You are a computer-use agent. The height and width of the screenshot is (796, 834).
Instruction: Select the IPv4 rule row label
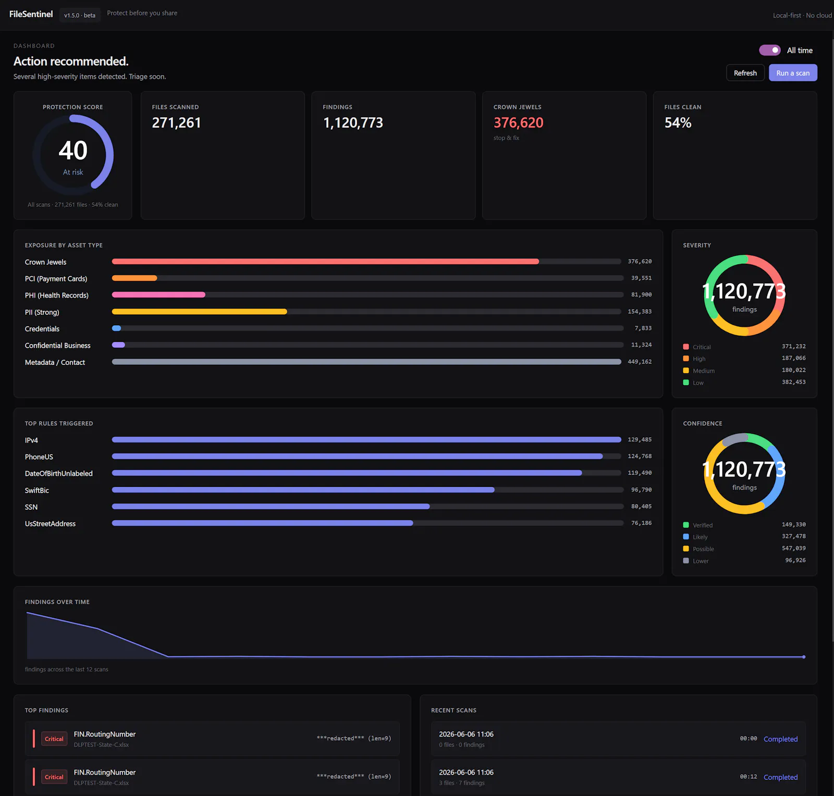pos(31,440)
